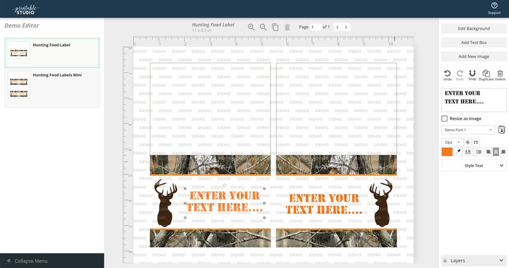Go to the next page arrow
This screenshot has height=268, width=509.
pyautogui.click(x=346, y=28)
